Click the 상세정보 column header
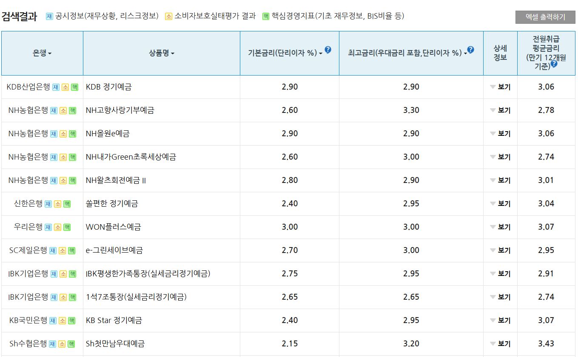Image resolution: width=578 pixels, height=357 pixels. point(500,53)
